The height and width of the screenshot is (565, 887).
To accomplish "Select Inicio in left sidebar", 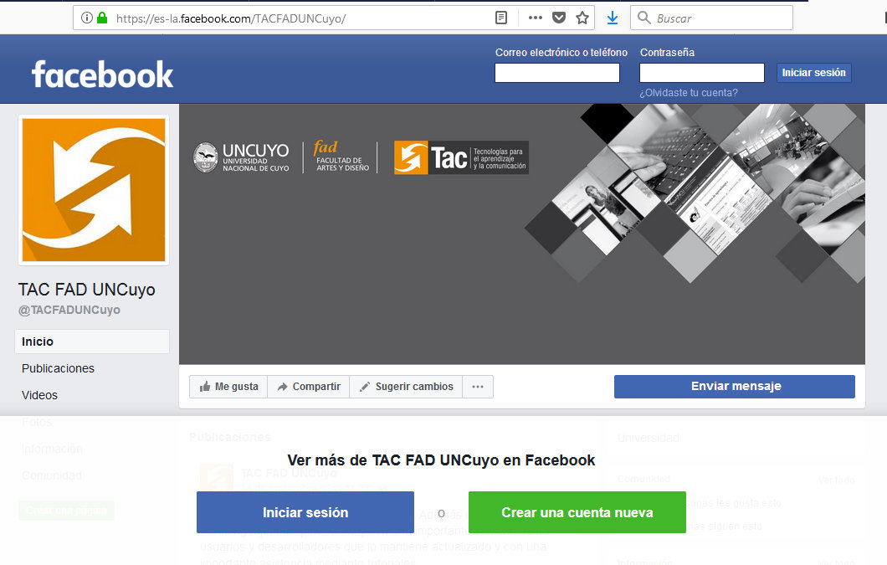I will pyautogui.click(x=92, y=342).
